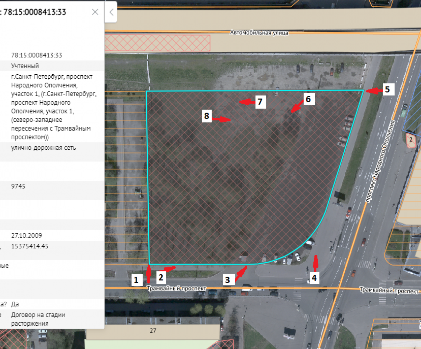
Task: Click the cadastral value 15375414.45
Action: click(30, 246)
